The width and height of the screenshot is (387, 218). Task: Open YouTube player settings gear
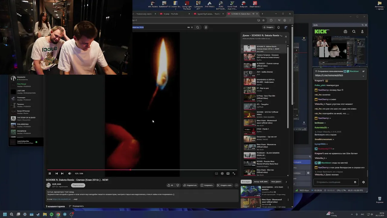tap(222, 173)
